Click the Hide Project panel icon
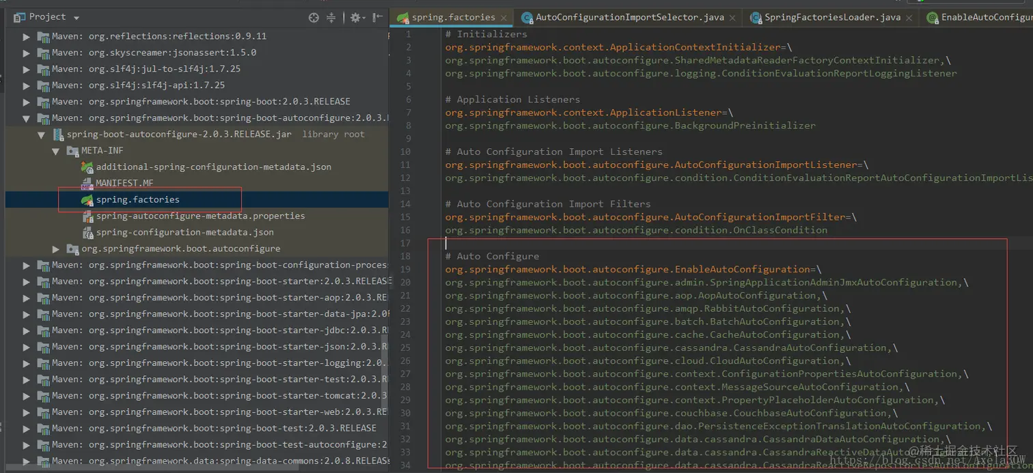The width and height of the screenshot is (1033, 473). click(378, 18)
